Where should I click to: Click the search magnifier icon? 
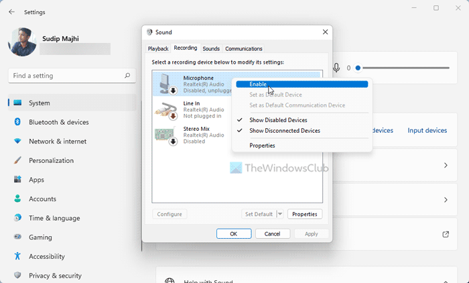coord(127,76)
